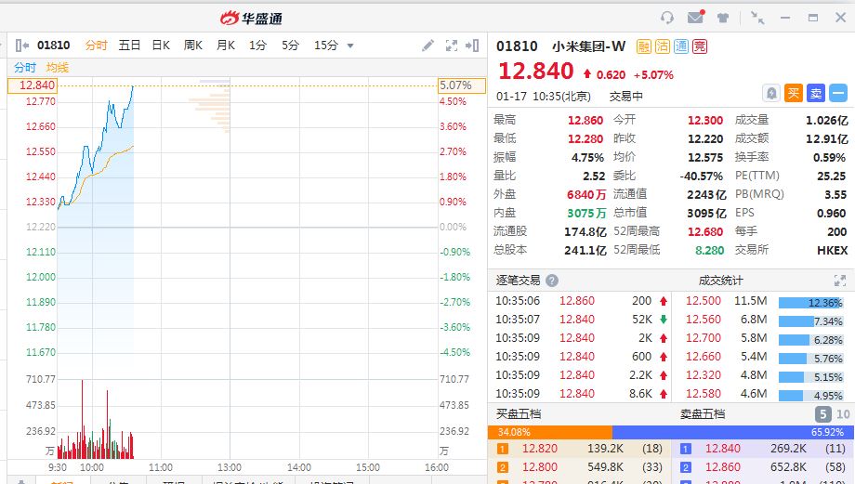Click the 12.700 row in trade statistics

pos(763,338)
